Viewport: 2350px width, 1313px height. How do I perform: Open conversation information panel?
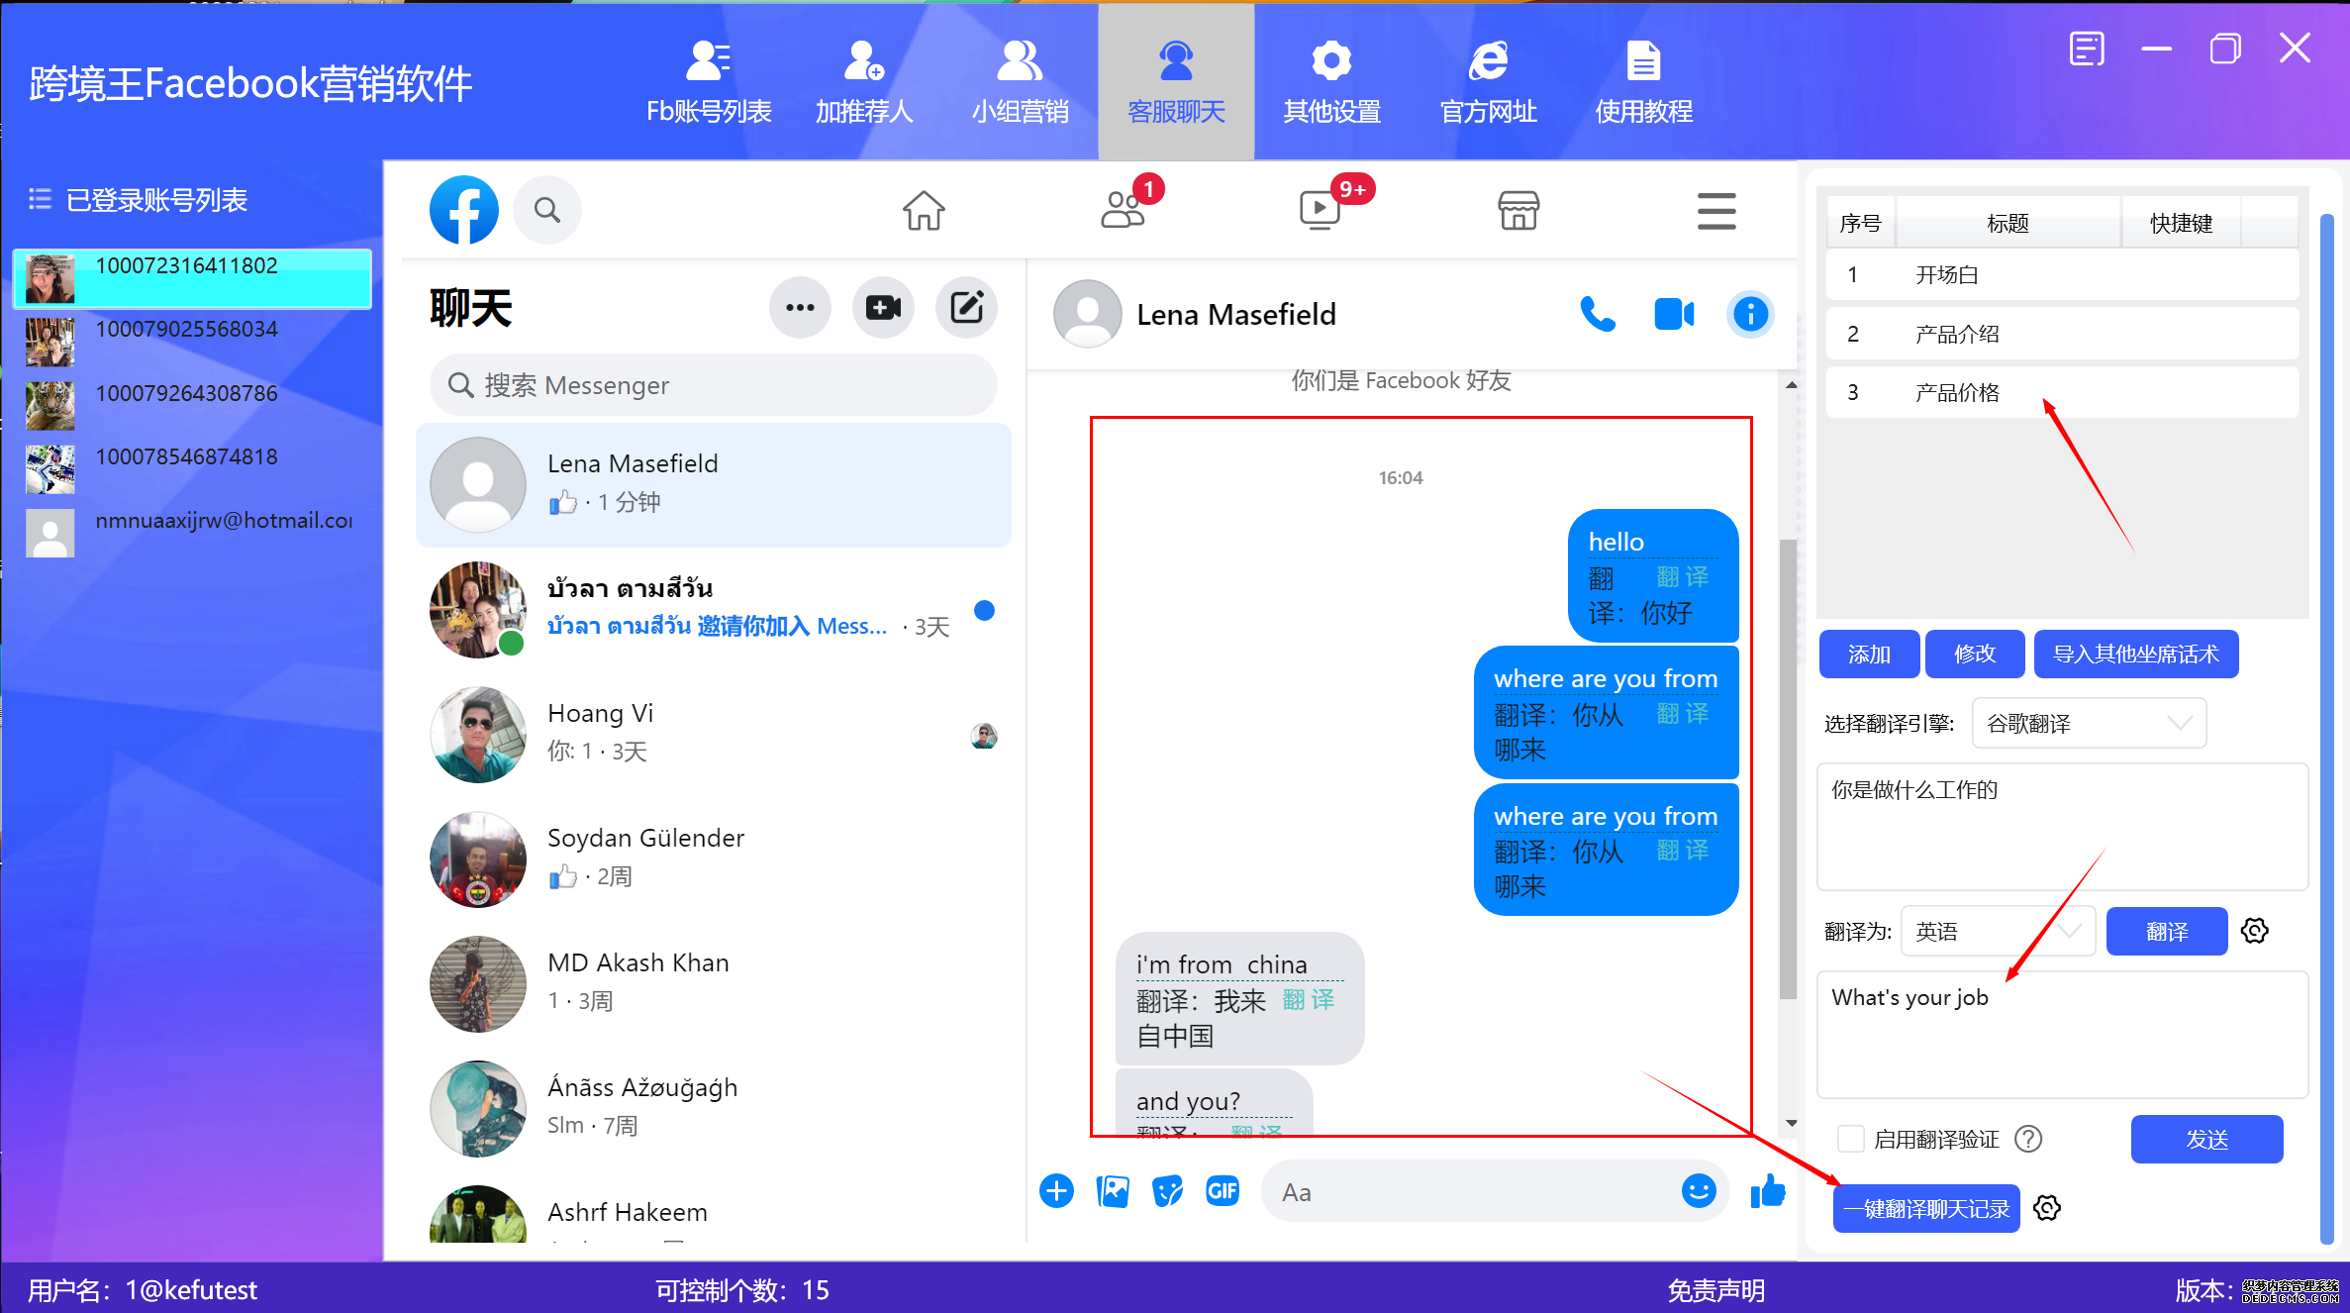pos(1750,314)
